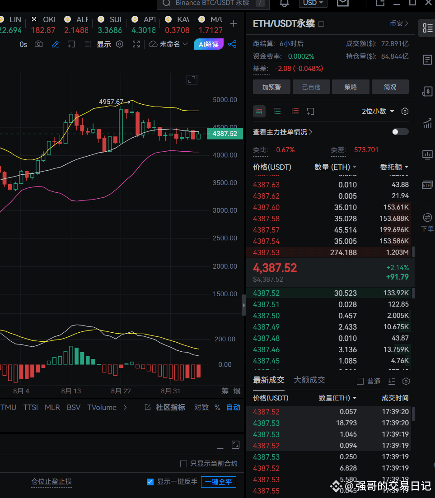Click the 简况 overview button
435x498 pixels.
390,87
